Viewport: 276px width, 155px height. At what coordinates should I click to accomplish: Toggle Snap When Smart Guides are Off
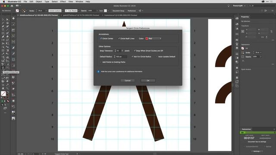[135, 51]
